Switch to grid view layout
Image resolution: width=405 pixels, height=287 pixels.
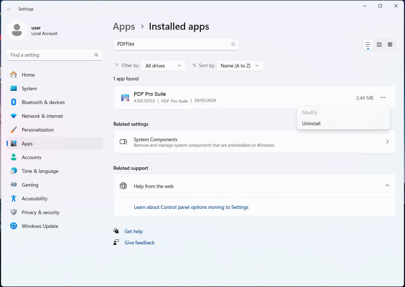[x=379, y=45]
